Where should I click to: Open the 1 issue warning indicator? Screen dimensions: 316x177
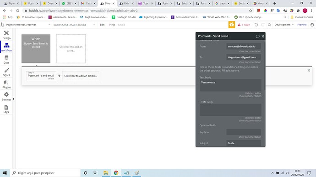[244, 25]
